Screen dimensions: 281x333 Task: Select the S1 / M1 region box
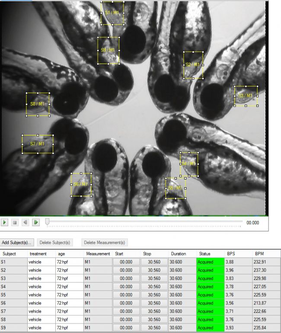pyautogui.click(x=112, y=13)
